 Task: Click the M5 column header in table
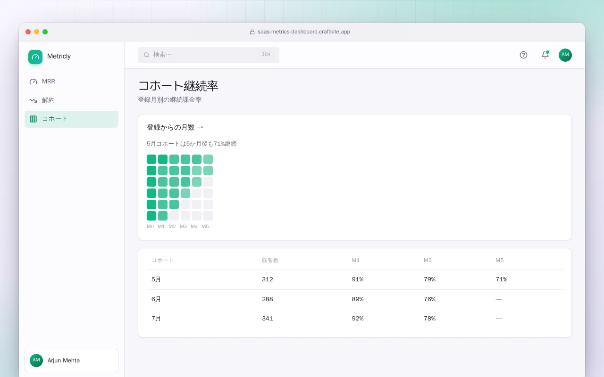click(500, 260)
